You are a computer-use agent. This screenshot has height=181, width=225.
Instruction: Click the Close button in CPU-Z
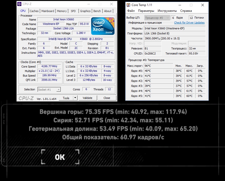click(x=107, y=98)
